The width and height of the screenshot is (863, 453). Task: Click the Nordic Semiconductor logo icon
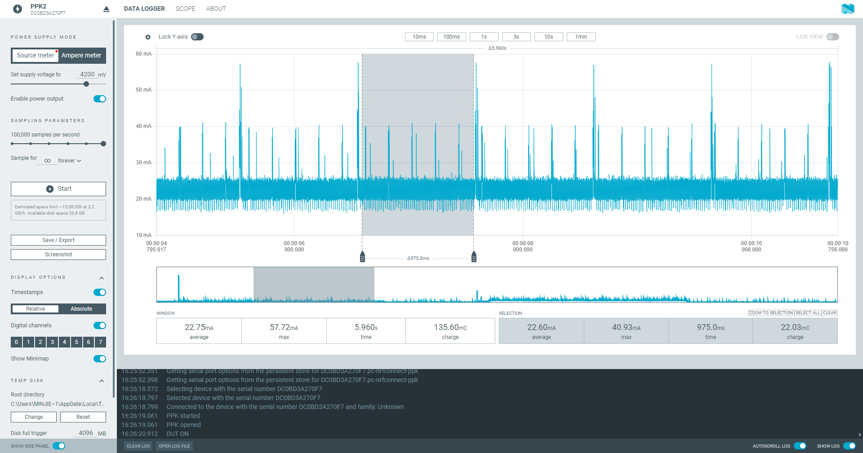[847, 9]
